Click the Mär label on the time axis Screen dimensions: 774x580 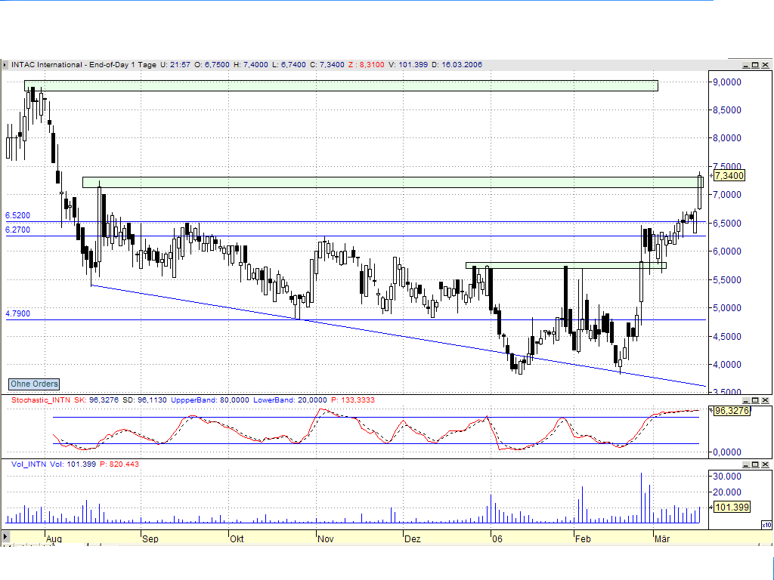click(x=663, y=539)
